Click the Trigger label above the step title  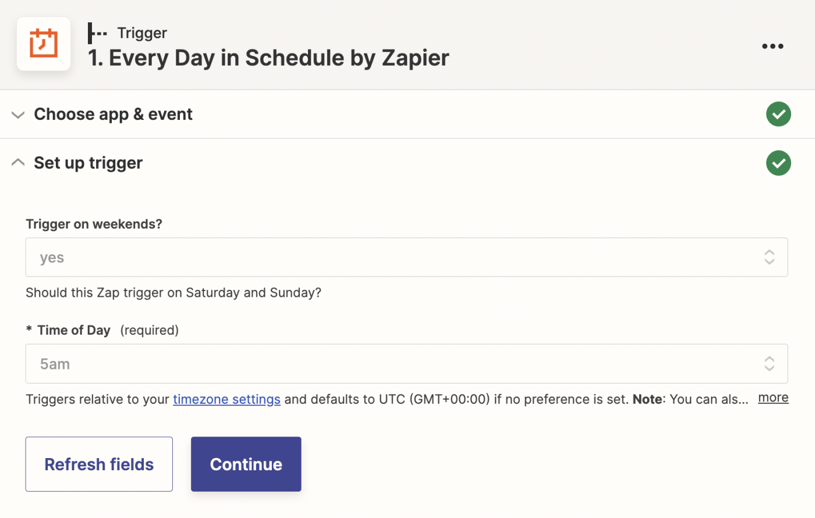142,33
